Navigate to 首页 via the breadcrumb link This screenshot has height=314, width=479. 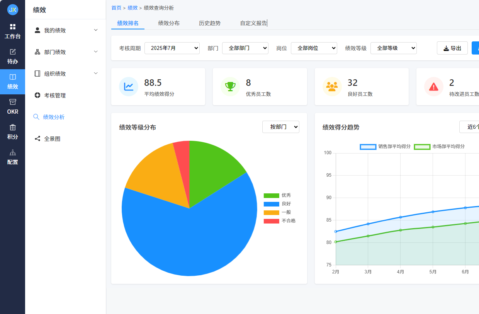click(x=116, y=7)
